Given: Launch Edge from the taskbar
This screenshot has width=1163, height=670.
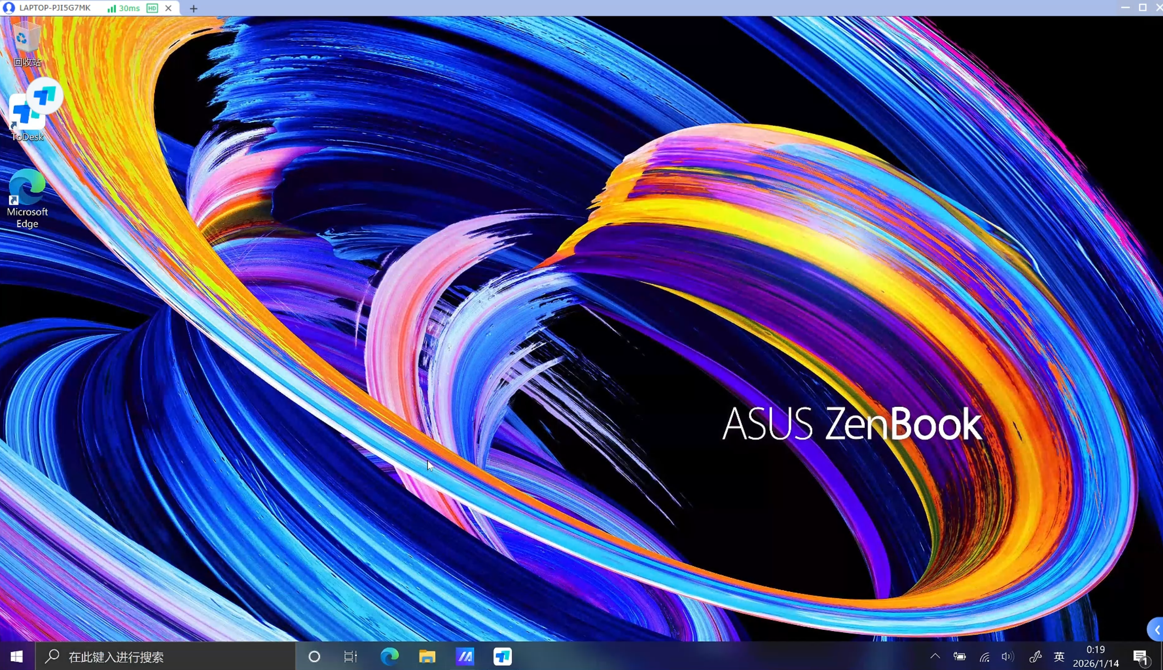Looking at the screenshot, I should 390,656.
